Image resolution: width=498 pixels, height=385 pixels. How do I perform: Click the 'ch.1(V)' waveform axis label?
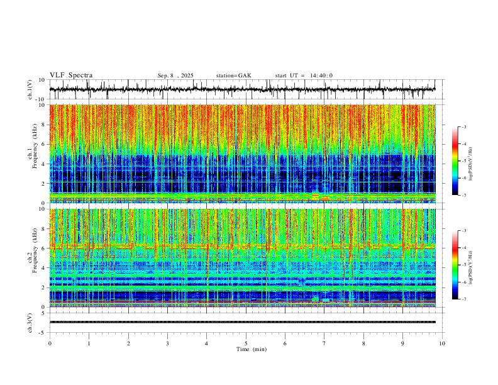pos(30,89)
